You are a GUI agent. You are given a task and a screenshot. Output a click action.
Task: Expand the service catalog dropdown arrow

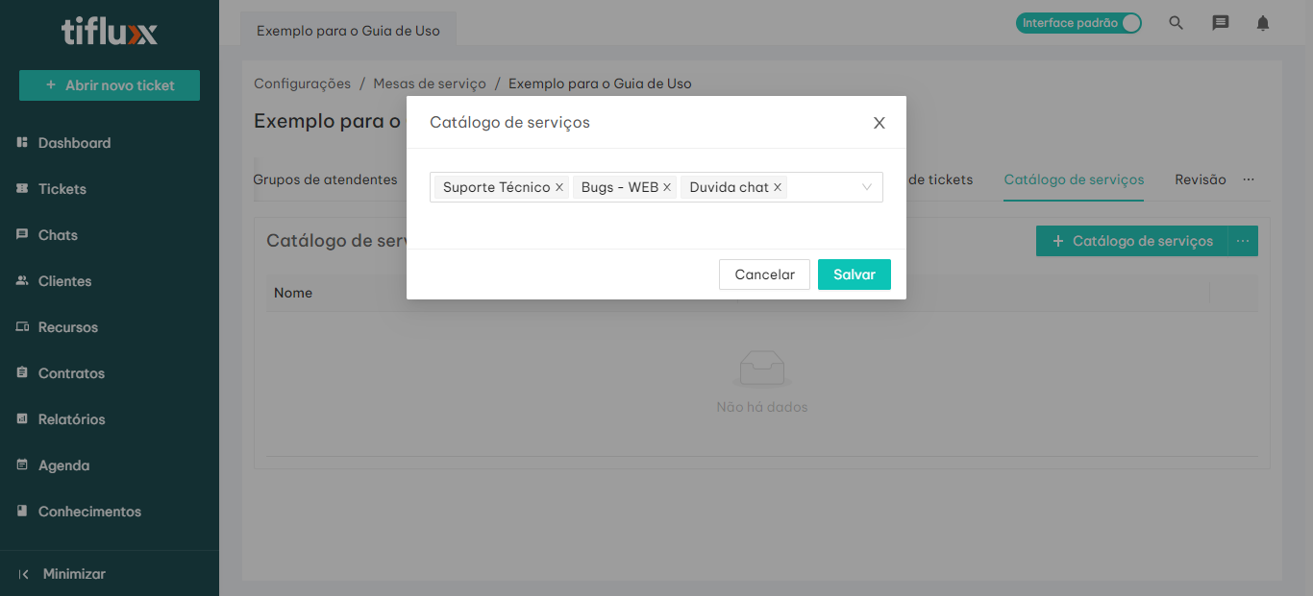866,187
